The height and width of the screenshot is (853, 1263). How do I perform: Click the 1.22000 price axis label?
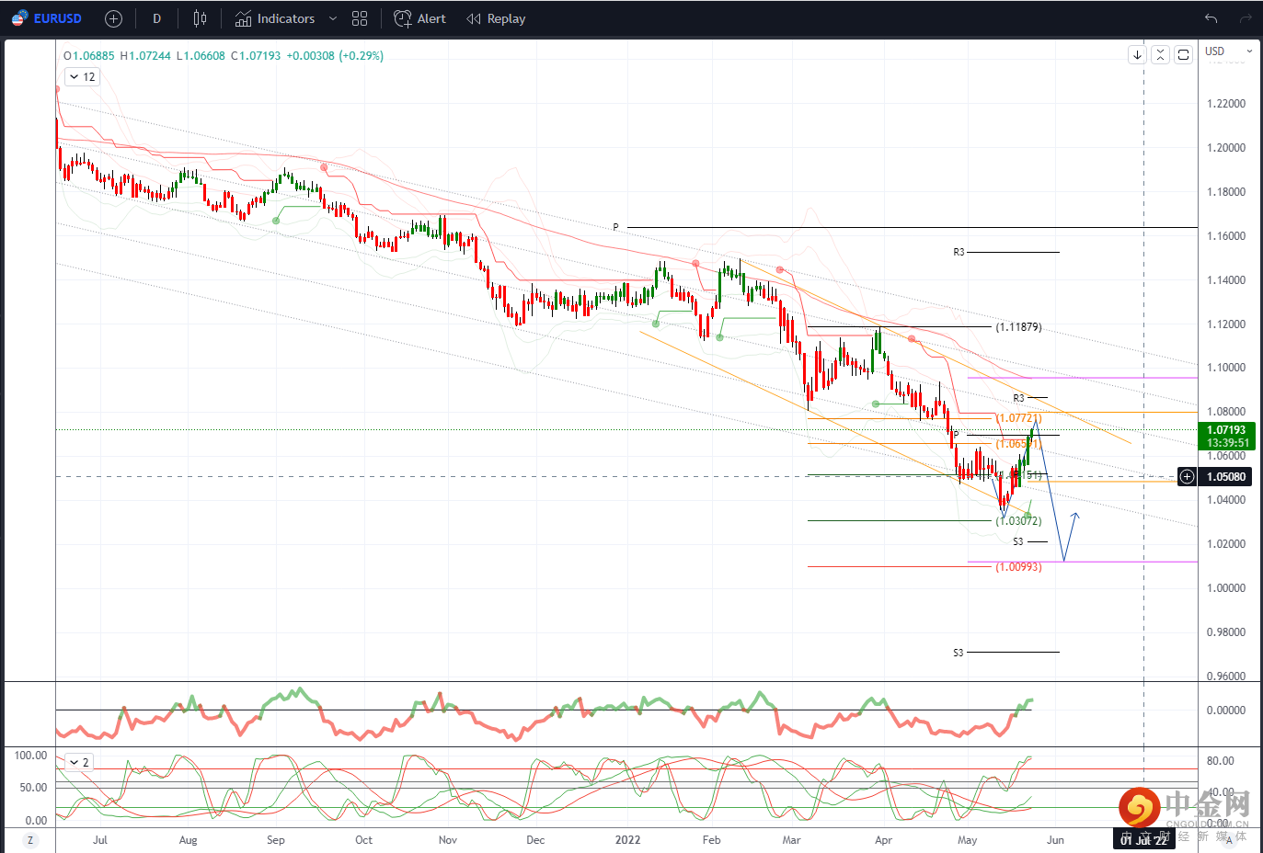click(x=1226, y=103)
